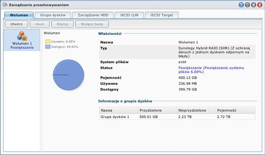Screen dimensions: 265x155
Task: Switch to the Wolumen tab
Action: (x=19, y=15)
